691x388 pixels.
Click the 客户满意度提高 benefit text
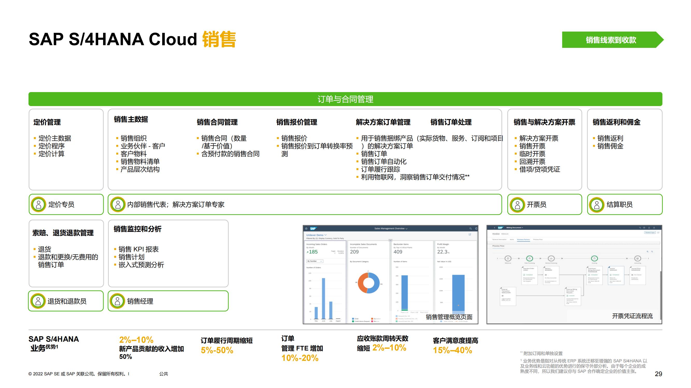click(455, 341)
